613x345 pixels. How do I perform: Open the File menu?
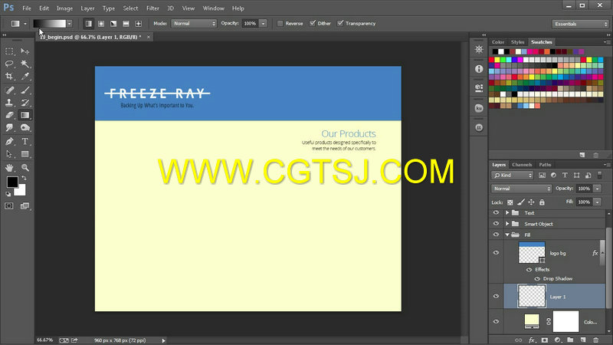click(27, 8)
